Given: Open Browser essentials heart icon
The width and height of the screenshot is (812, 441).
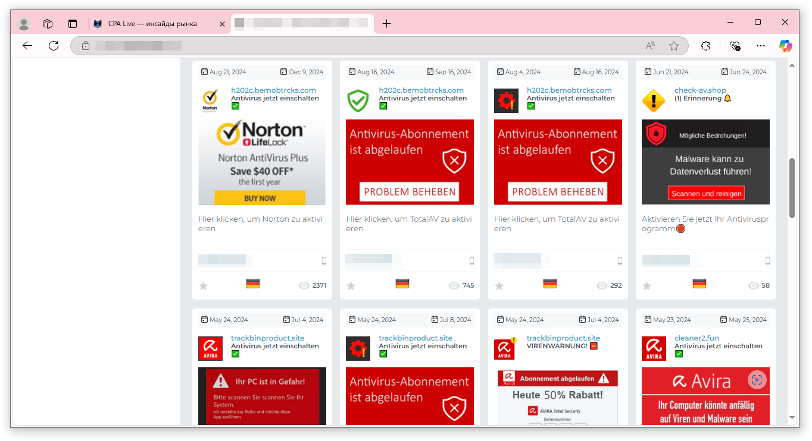Looking at the screenshot, I should tap(735, 46).
